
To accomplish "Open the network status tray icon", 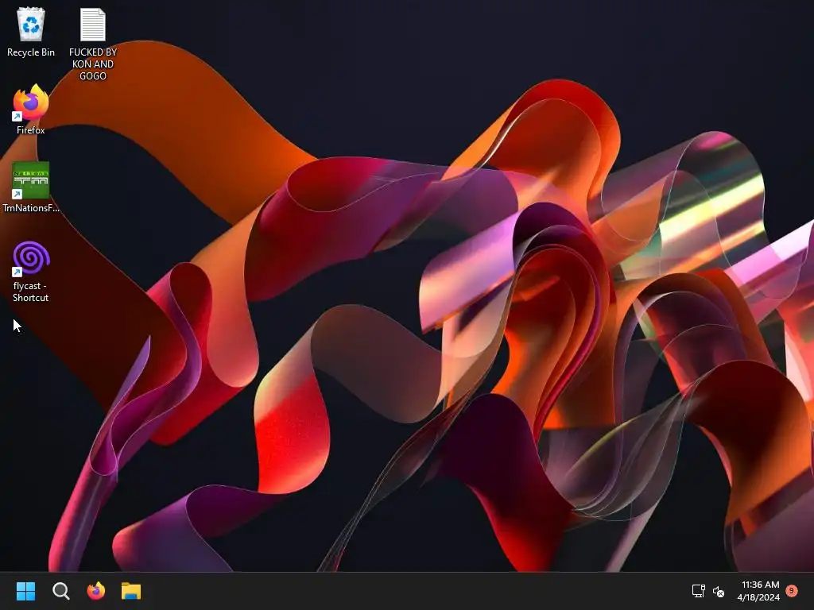I will coord(698,591).
